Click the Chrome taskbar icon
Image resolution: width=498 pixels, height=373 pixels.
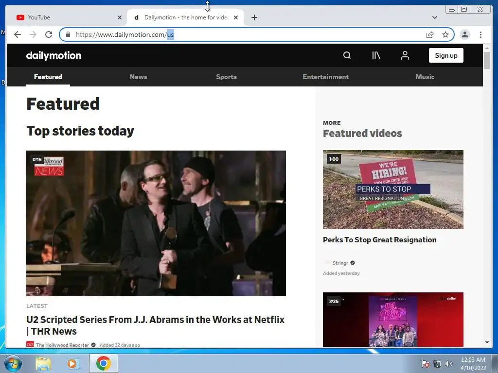(104, 363)
